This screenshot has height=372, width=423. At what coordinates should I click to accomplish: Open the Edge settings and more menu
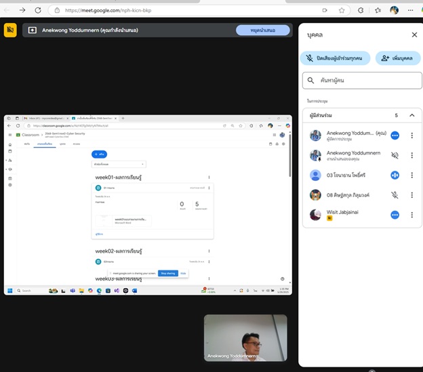[x=410, y=10]
